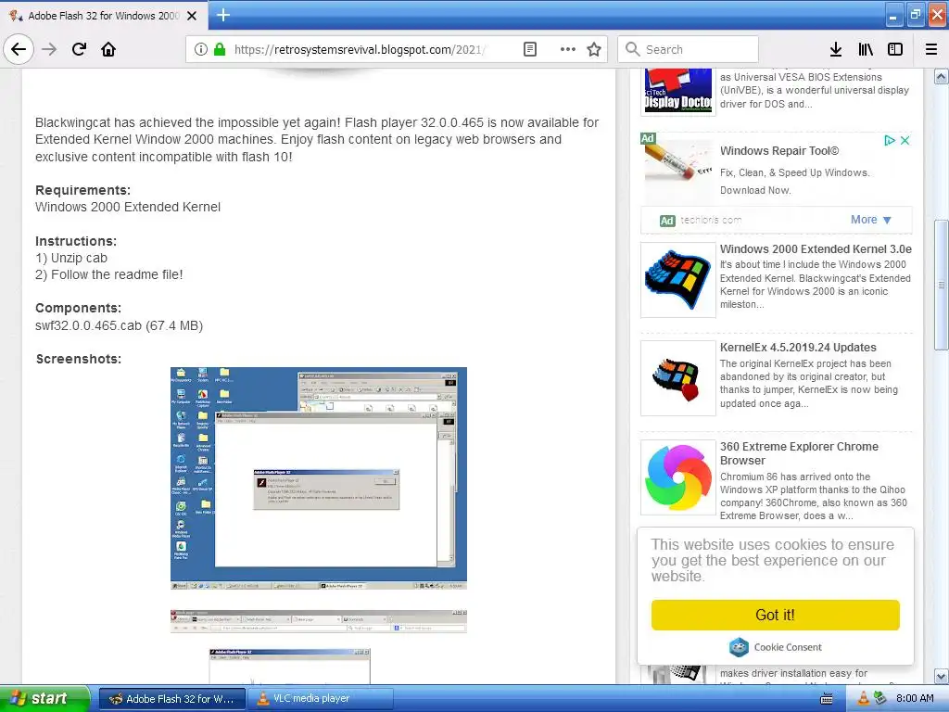This screenshot has height=712, width=949.
Task: Switch to VLC media player in taskbar
Action: tap(319, 699)
